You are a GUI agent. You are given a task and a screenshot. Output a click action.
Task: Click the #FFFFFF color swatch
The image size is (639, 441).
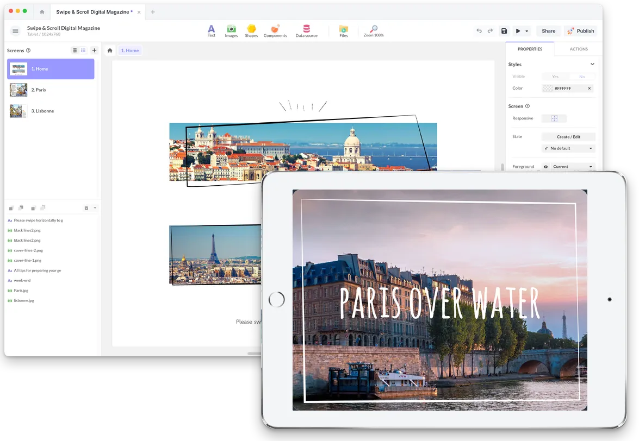pos(548,89)
